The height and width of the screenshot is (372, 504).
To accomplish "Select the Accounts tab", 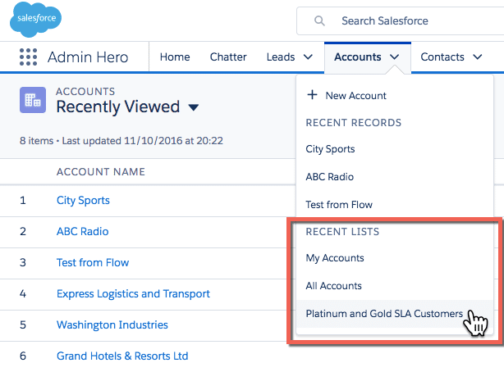I will click(357, 57).
